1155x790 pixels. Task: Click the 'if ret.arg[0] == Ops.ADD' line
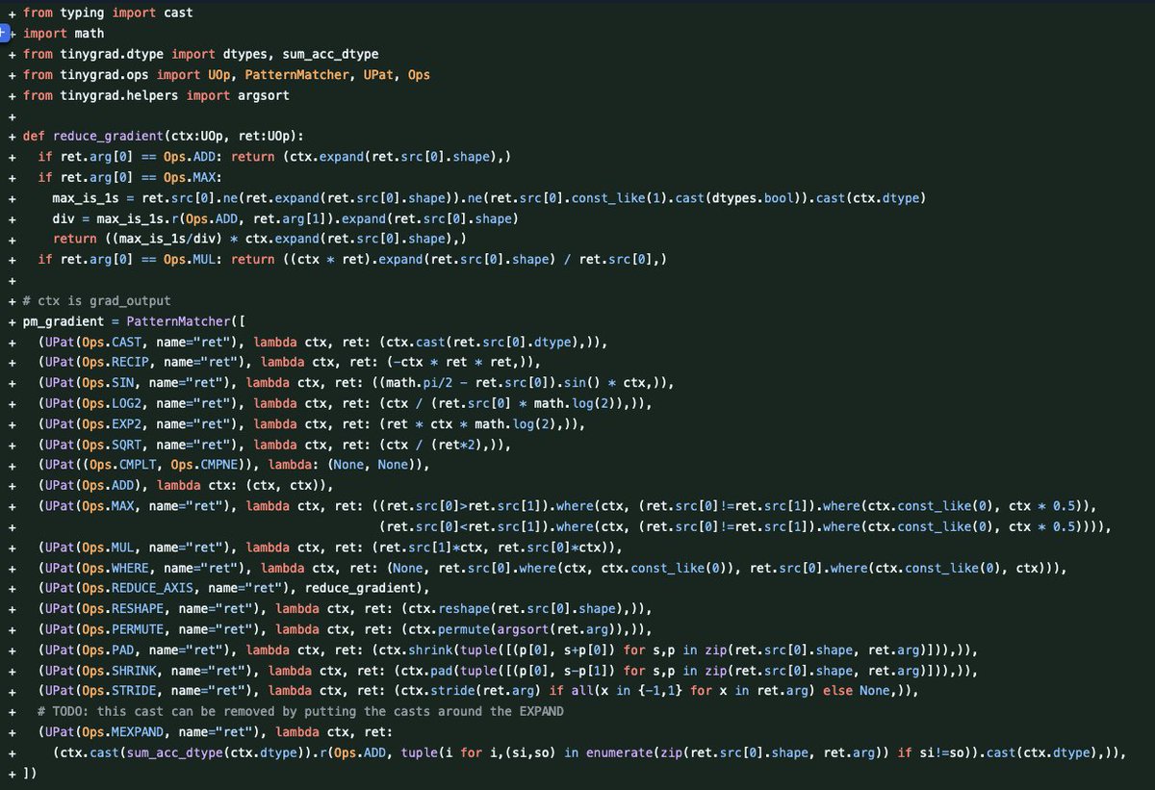point(274,156)
